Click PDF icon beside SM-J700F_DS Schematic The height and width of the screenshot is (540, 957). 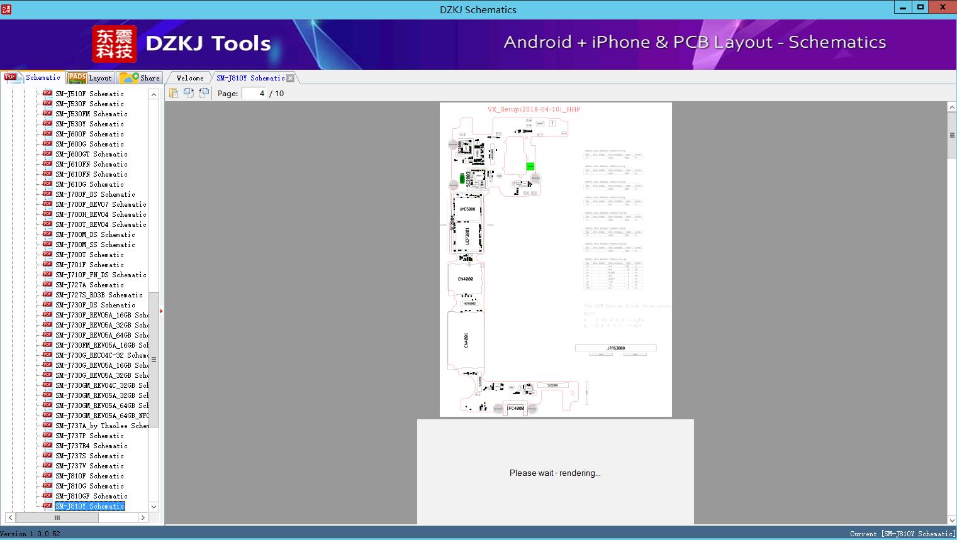47,194
